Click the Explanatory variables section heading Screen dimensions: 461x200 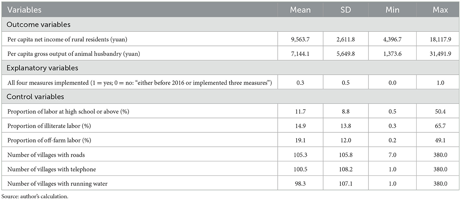(43, 68)
